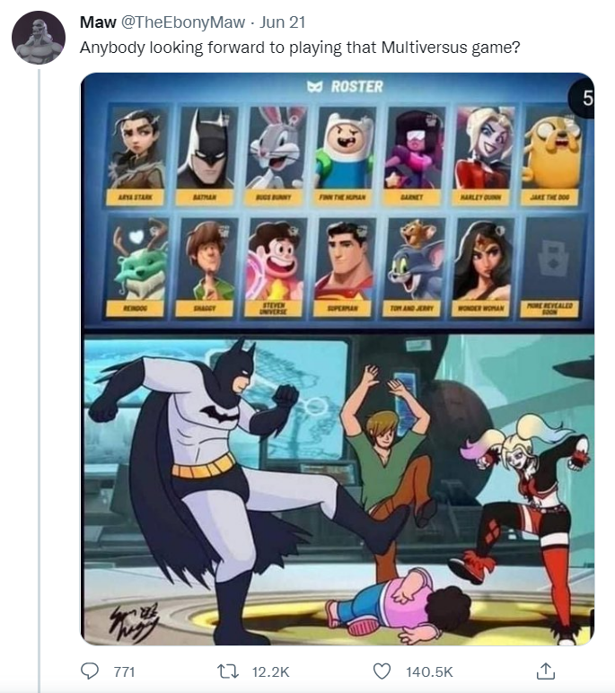Click the locked More Revealed Soon card
This screenshot has height=693, width=615.
click(549, 268)
